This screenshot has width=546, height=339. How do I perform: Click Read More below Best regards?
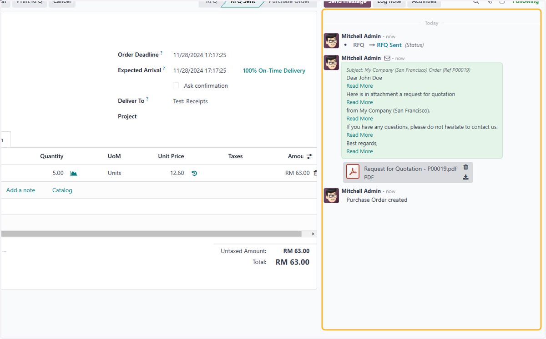(359, 151)
